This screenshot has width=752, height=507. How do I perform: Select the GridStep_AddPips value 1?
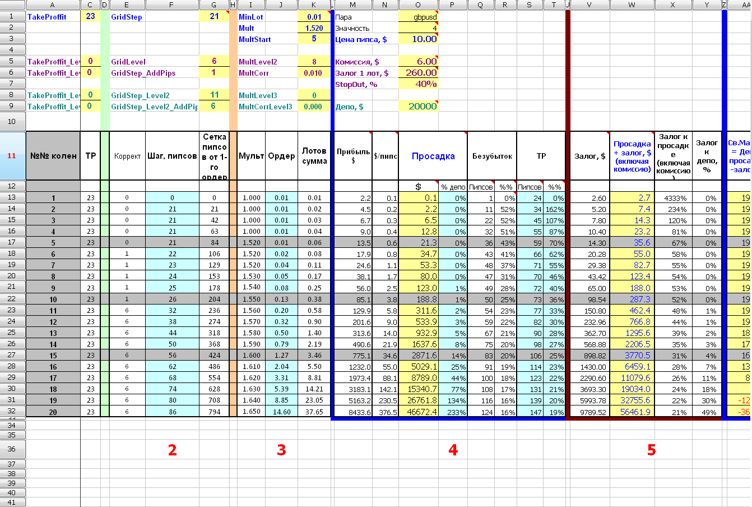click(214, 73)
